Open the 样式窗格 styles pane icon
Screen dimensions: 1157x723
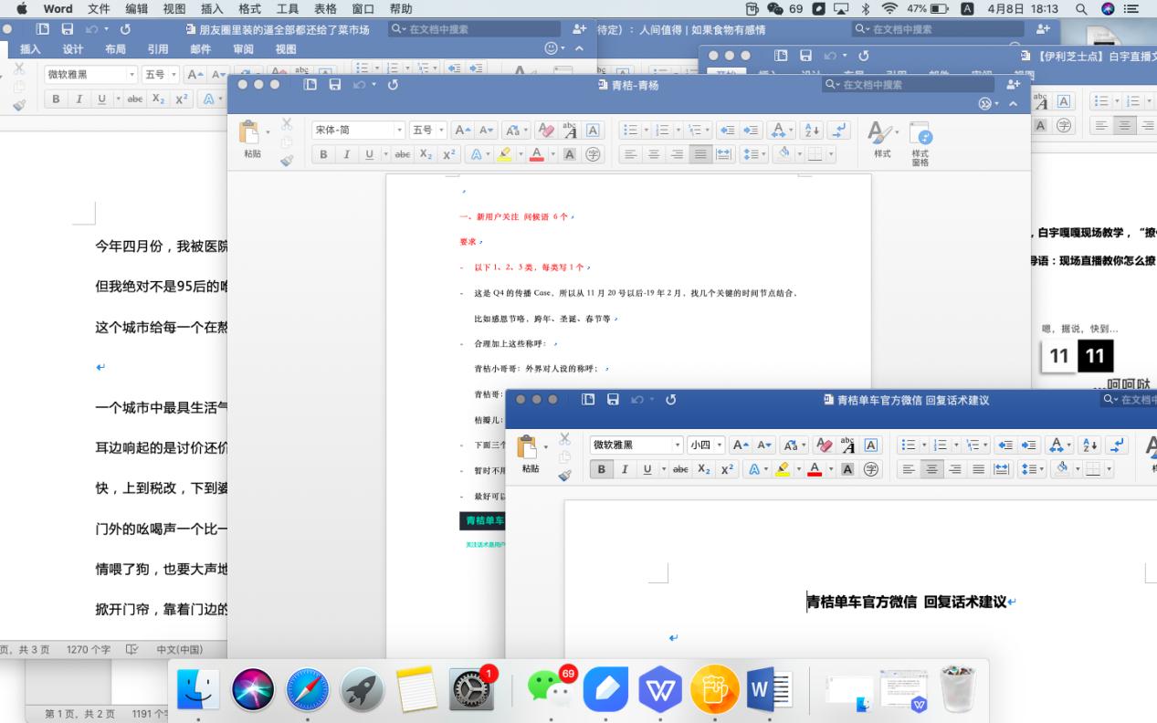click(x=920, y=132)
